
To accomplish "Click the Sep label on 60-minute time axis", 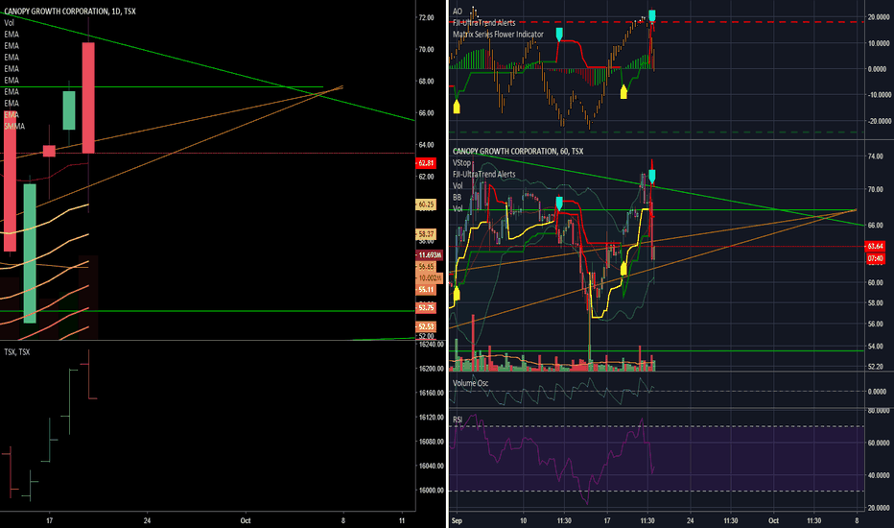I will 457,520.
